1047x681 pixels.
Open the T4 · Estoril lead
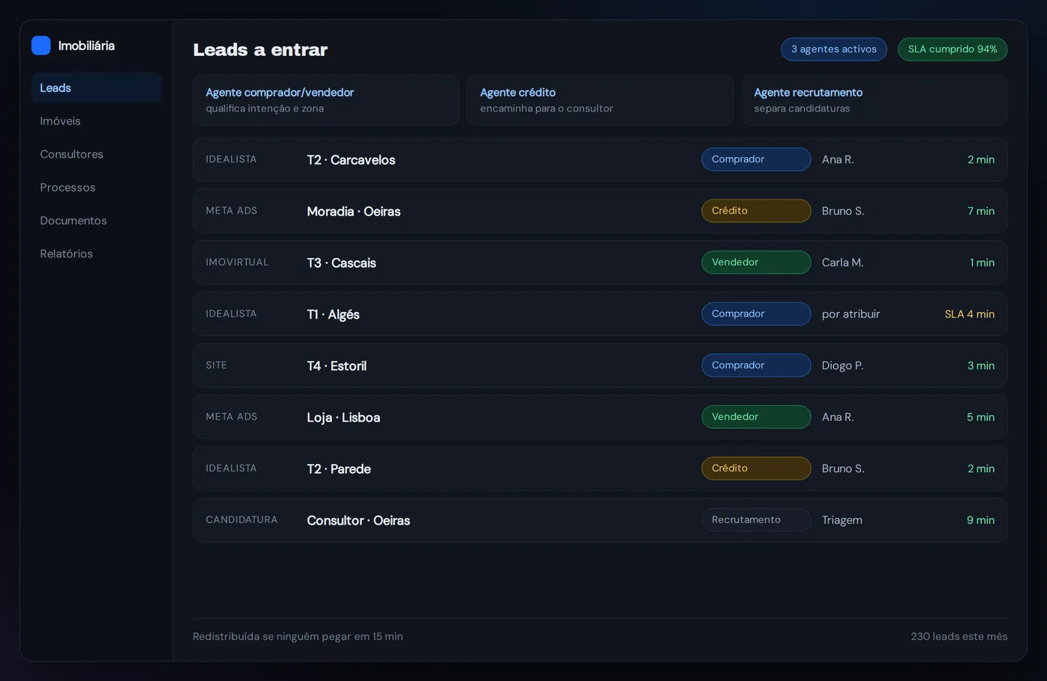pos(600,365)
